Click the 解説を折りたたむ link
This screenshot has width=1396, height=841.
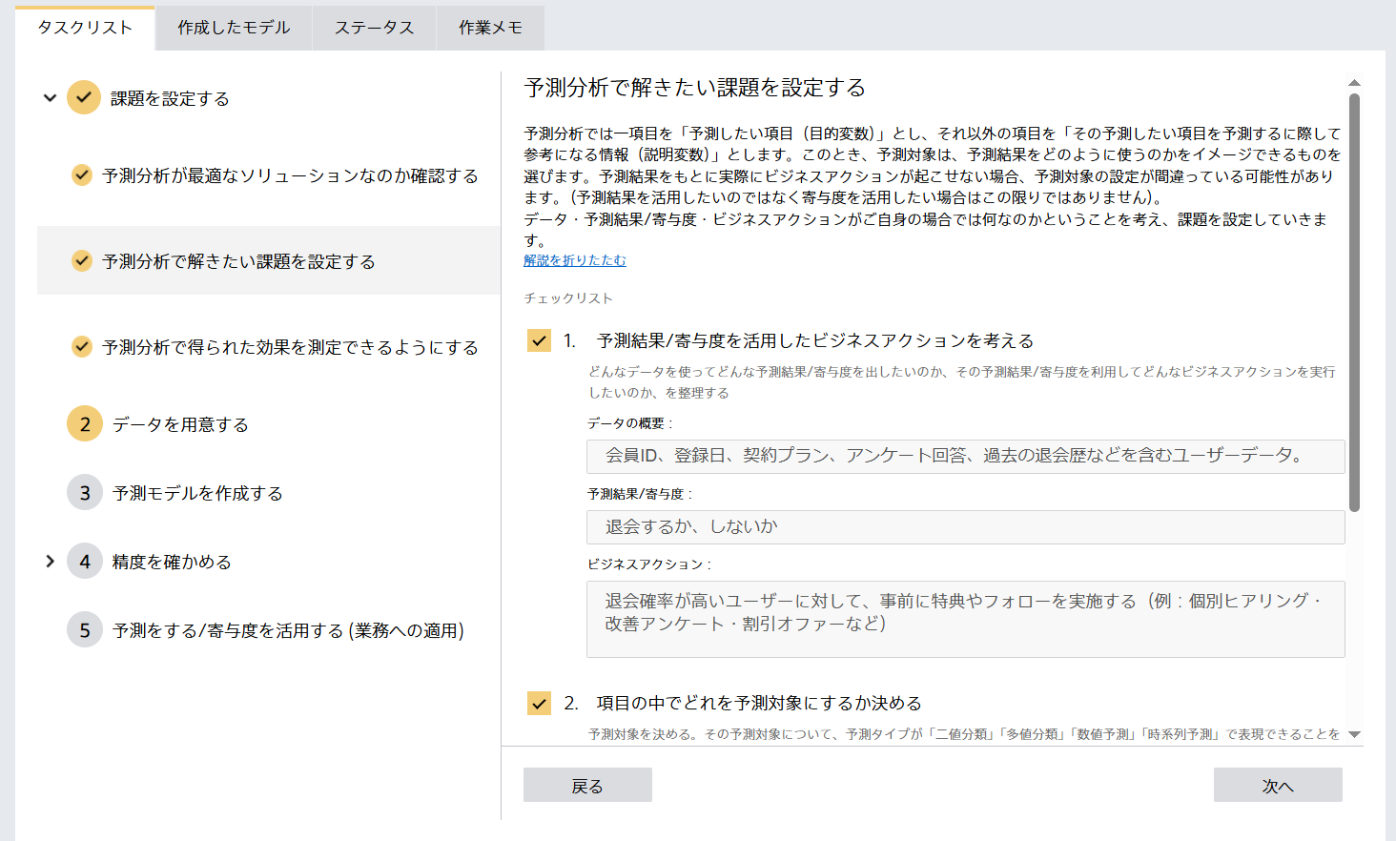pyautogui.click(x=575, y=260)
